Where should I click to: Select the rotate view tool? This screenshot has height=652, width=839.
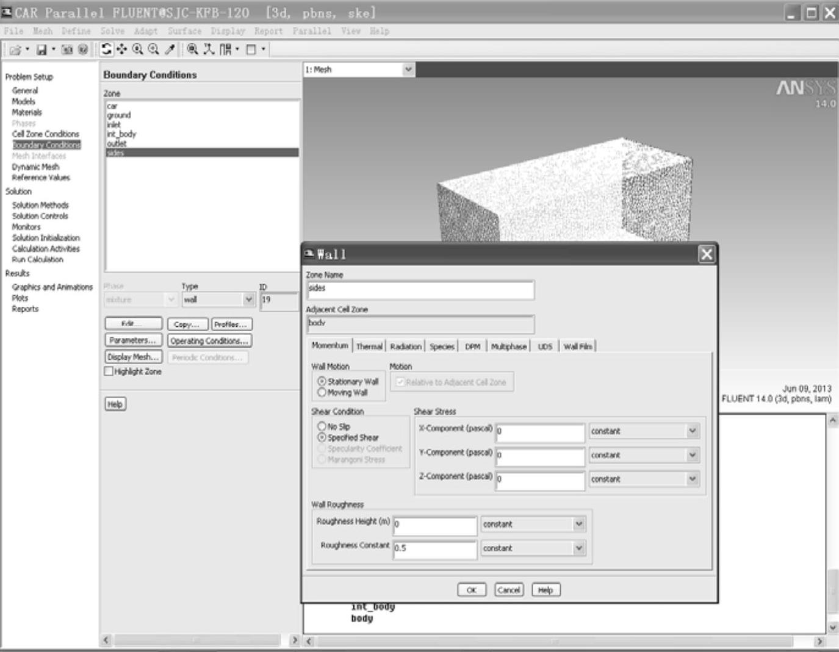(107, 49)
